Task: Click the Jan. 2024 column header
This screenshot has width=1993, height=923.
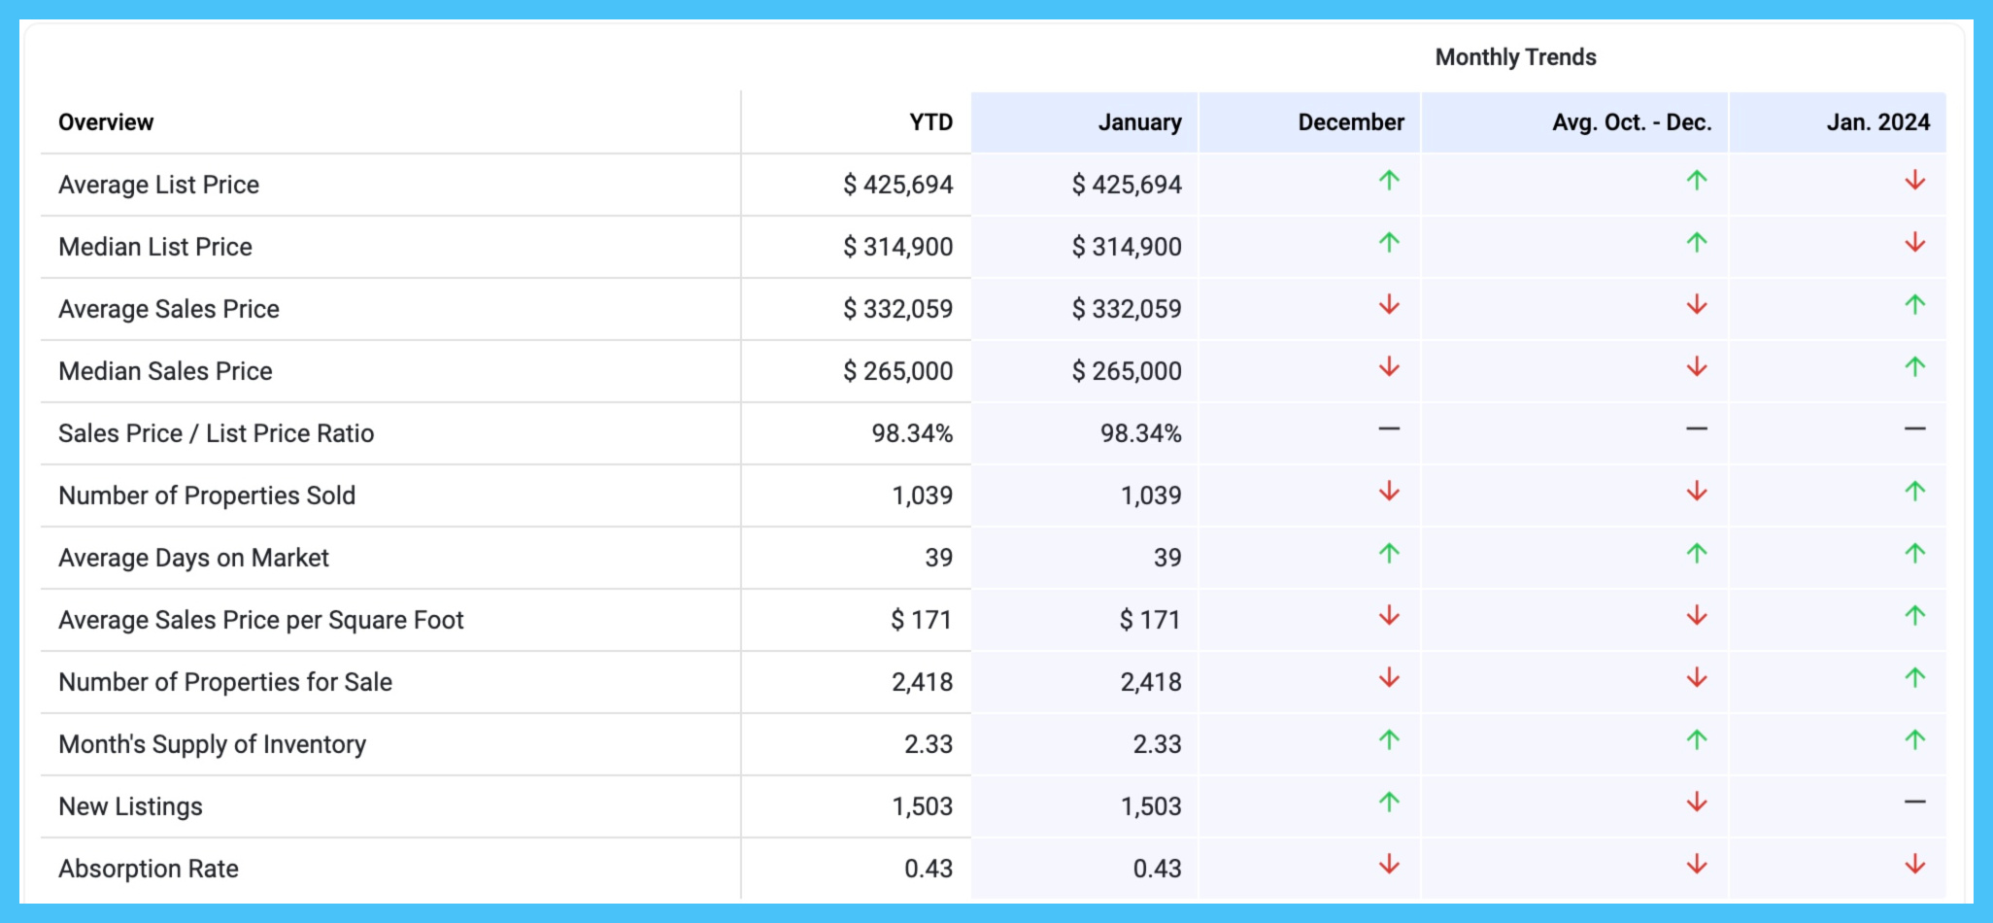Action: [x=1877, y=122]
